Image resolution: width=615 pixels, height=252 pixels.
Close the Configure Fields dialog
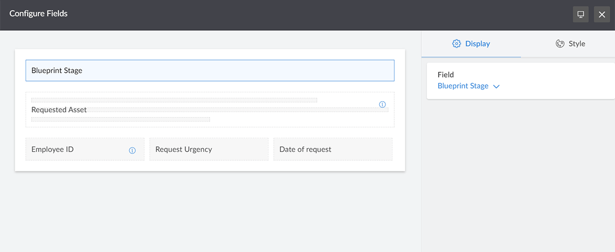[602, 14]
